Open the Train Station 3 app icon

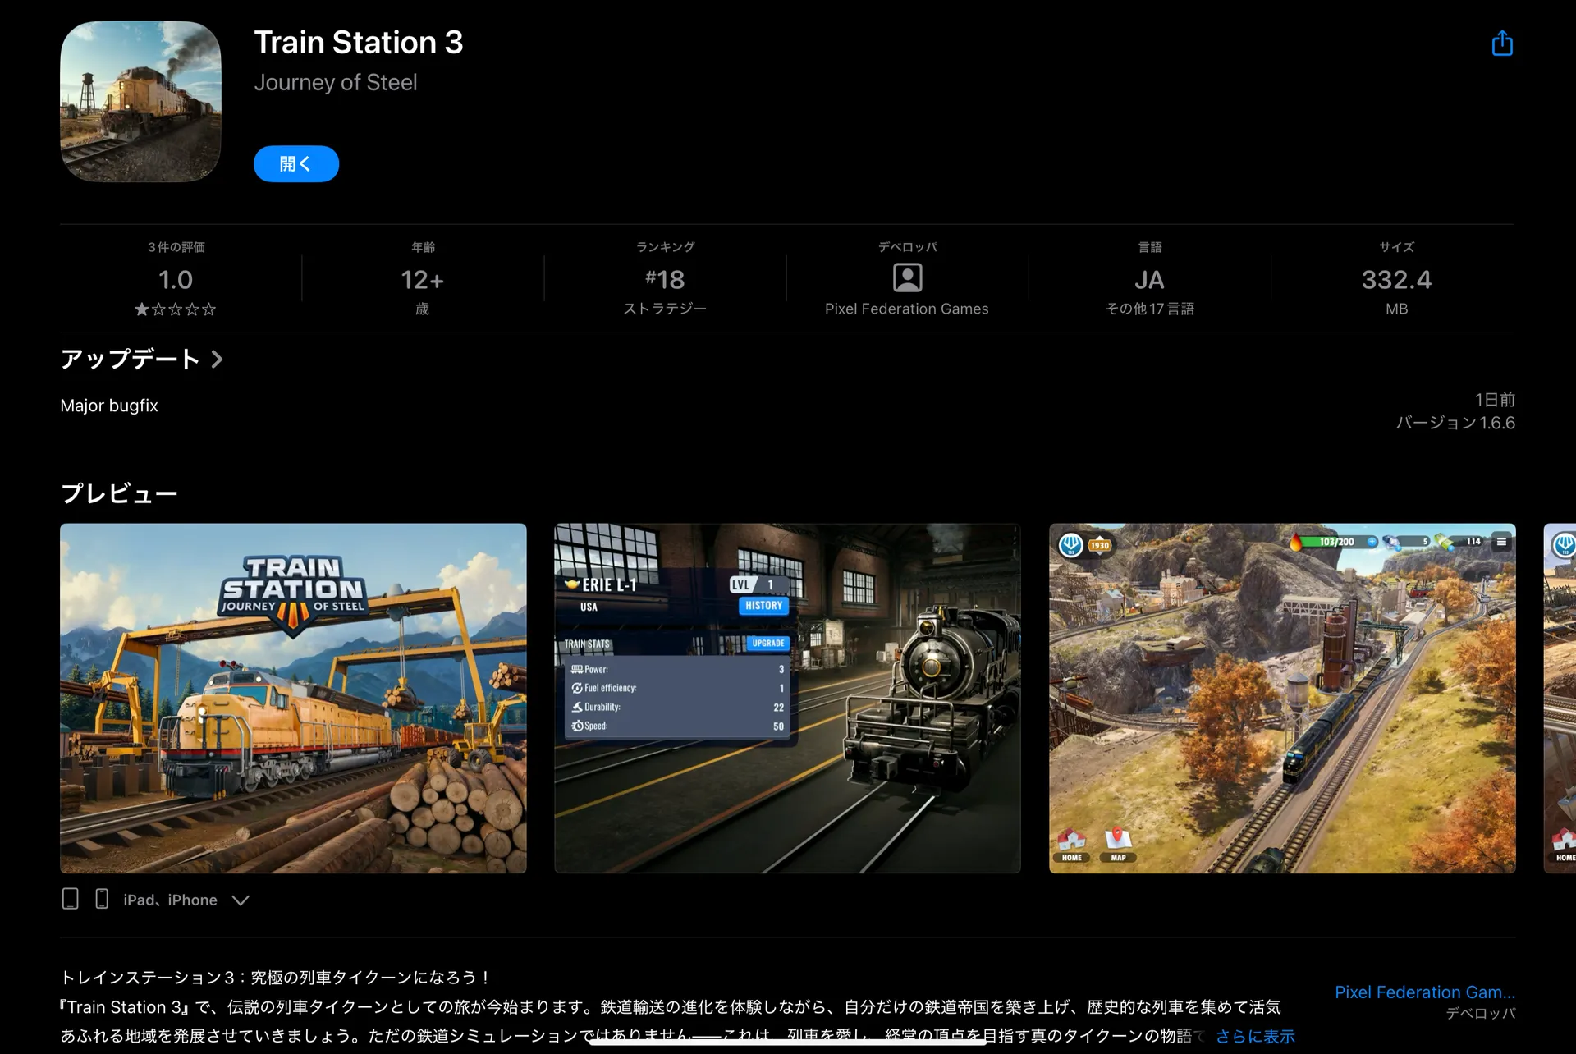pos(140,101)
